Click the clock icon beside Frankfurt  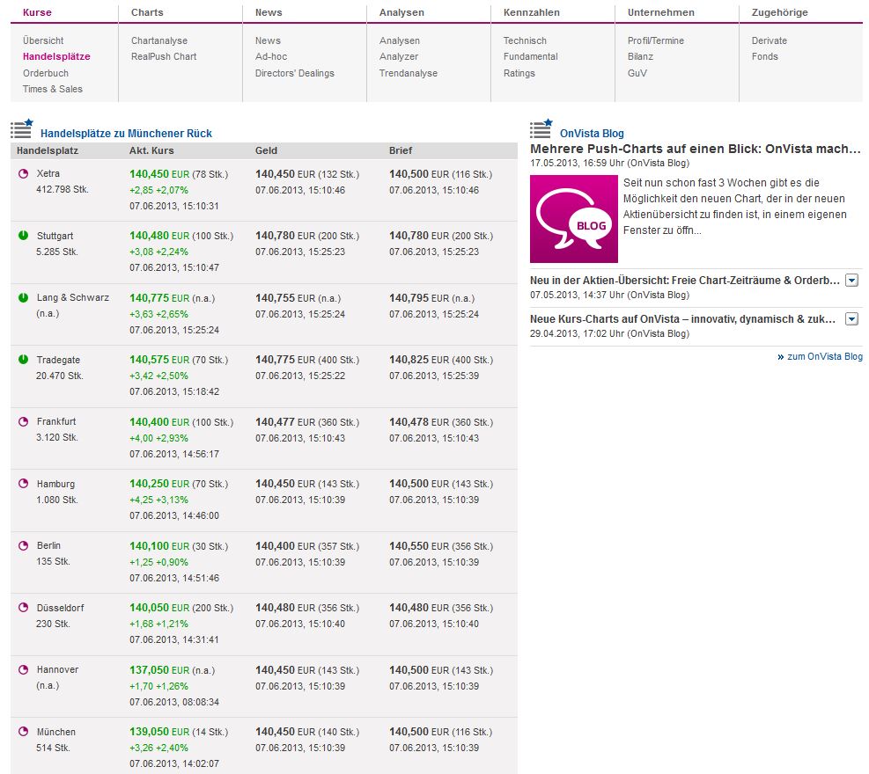(23, 422)
